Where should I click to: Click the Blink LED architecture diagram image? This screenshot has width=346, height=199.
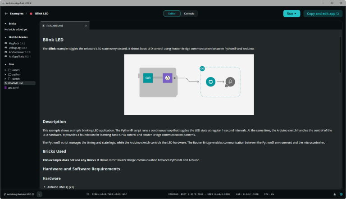click(189, 85)
